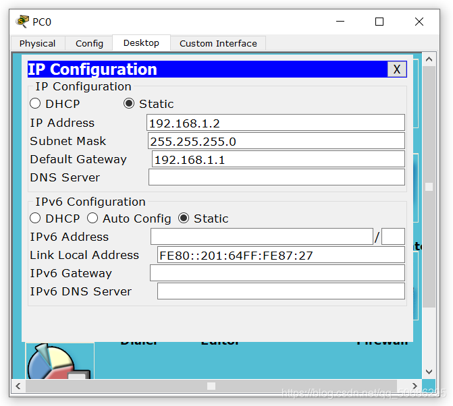Click the horizontal scrollbar thumb
453x406 pixels.
coord(211,386)
